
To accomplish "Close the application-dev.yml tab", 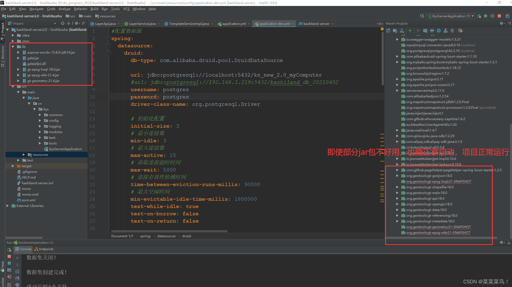I will pos(293,24).
